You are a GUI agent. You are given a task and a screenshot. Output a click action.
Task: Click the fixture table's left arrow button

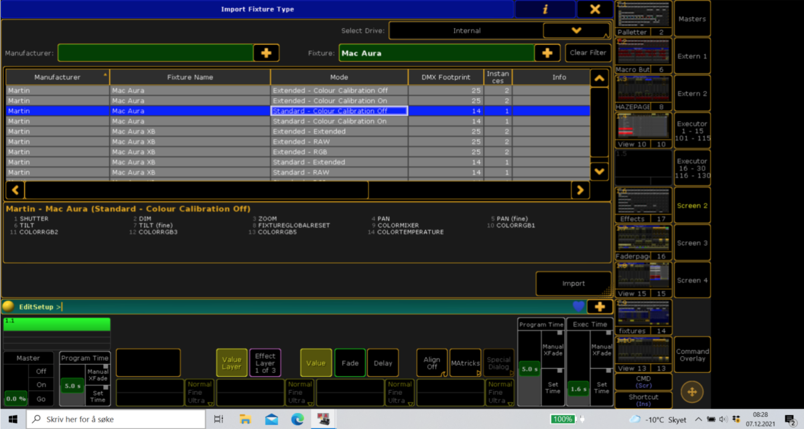point(15,190)
